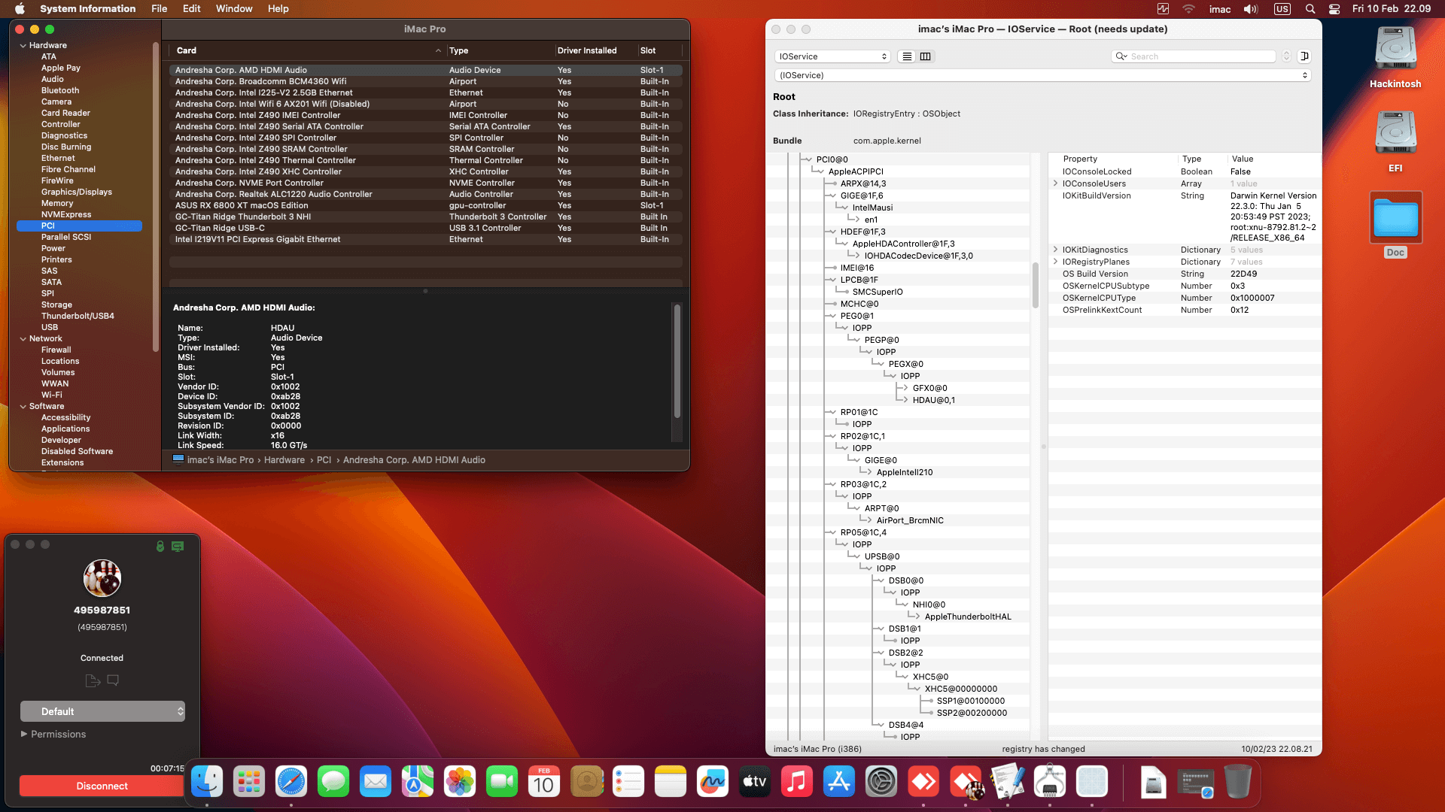
Task: Click Hardware in the breadcrumb path bar
Action: point(284,459)
